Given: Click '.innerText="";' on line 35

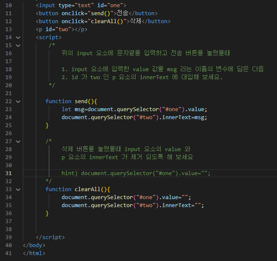Looking at the screenshot, I should click(181, 205).
